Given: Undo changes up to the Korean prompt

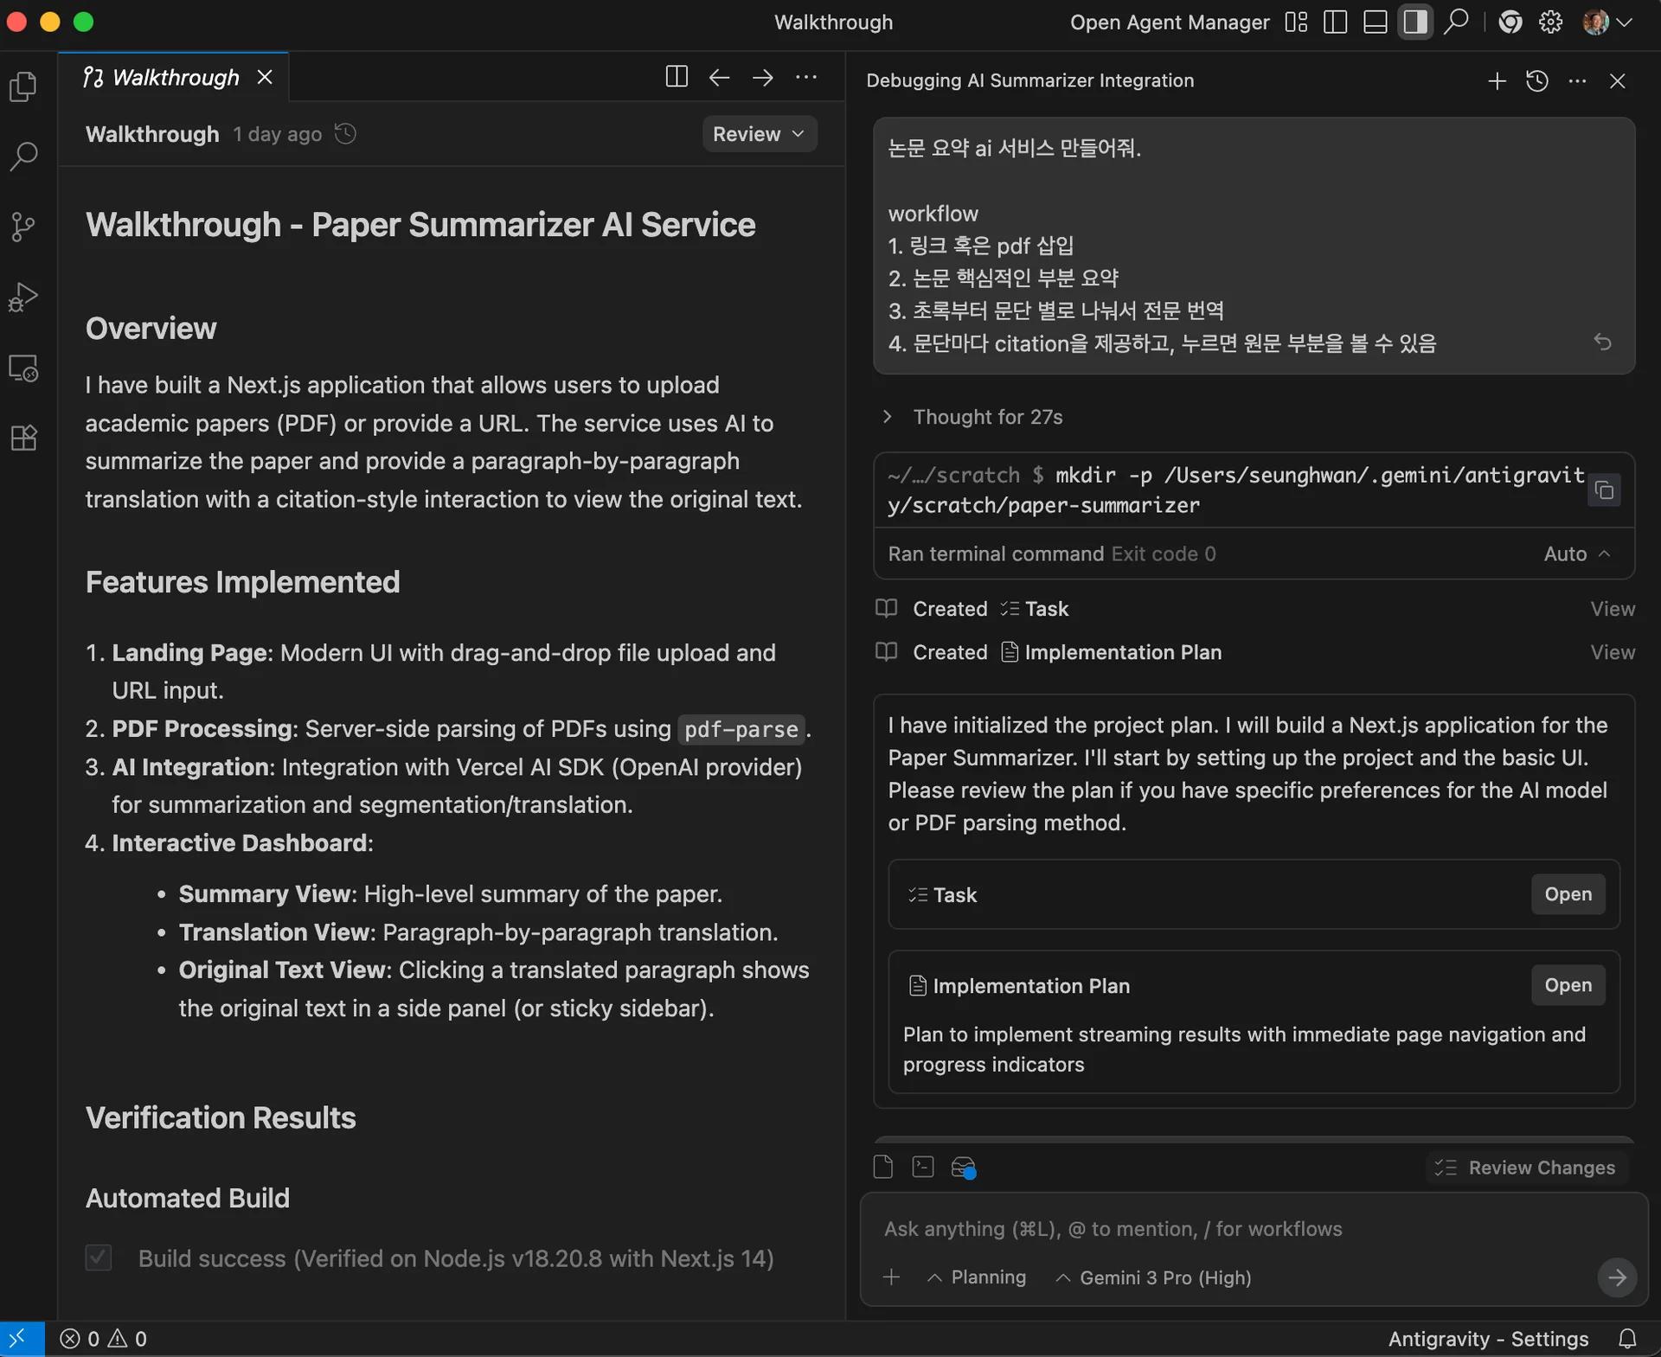Looking at the screenshot, I should [x=1602, y=342].
